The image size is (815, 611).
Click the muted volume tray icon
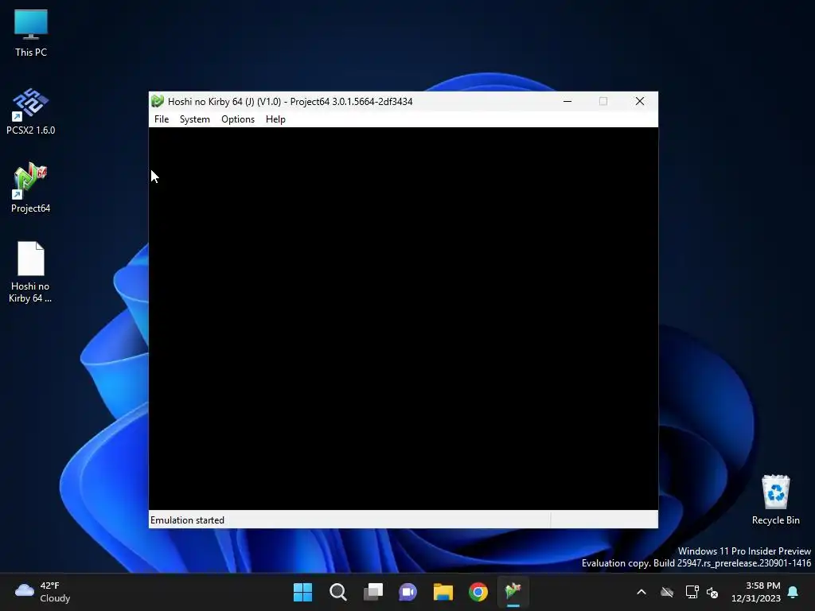[x=712, y=592]
